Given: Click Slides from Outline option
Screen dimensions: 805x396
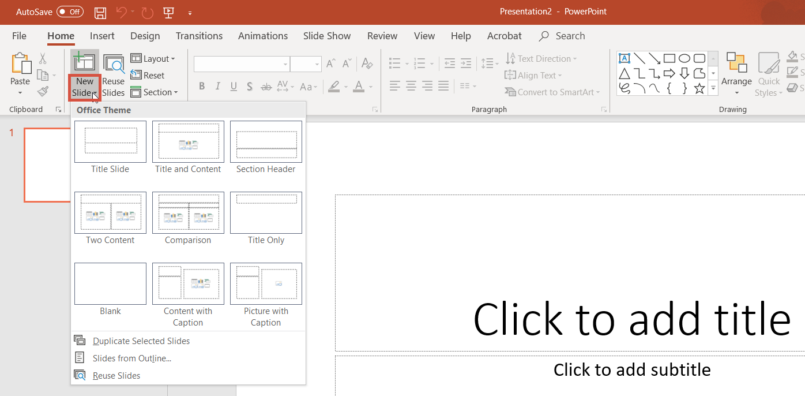Looking at the screenshot, I should (x=131, y=358).
